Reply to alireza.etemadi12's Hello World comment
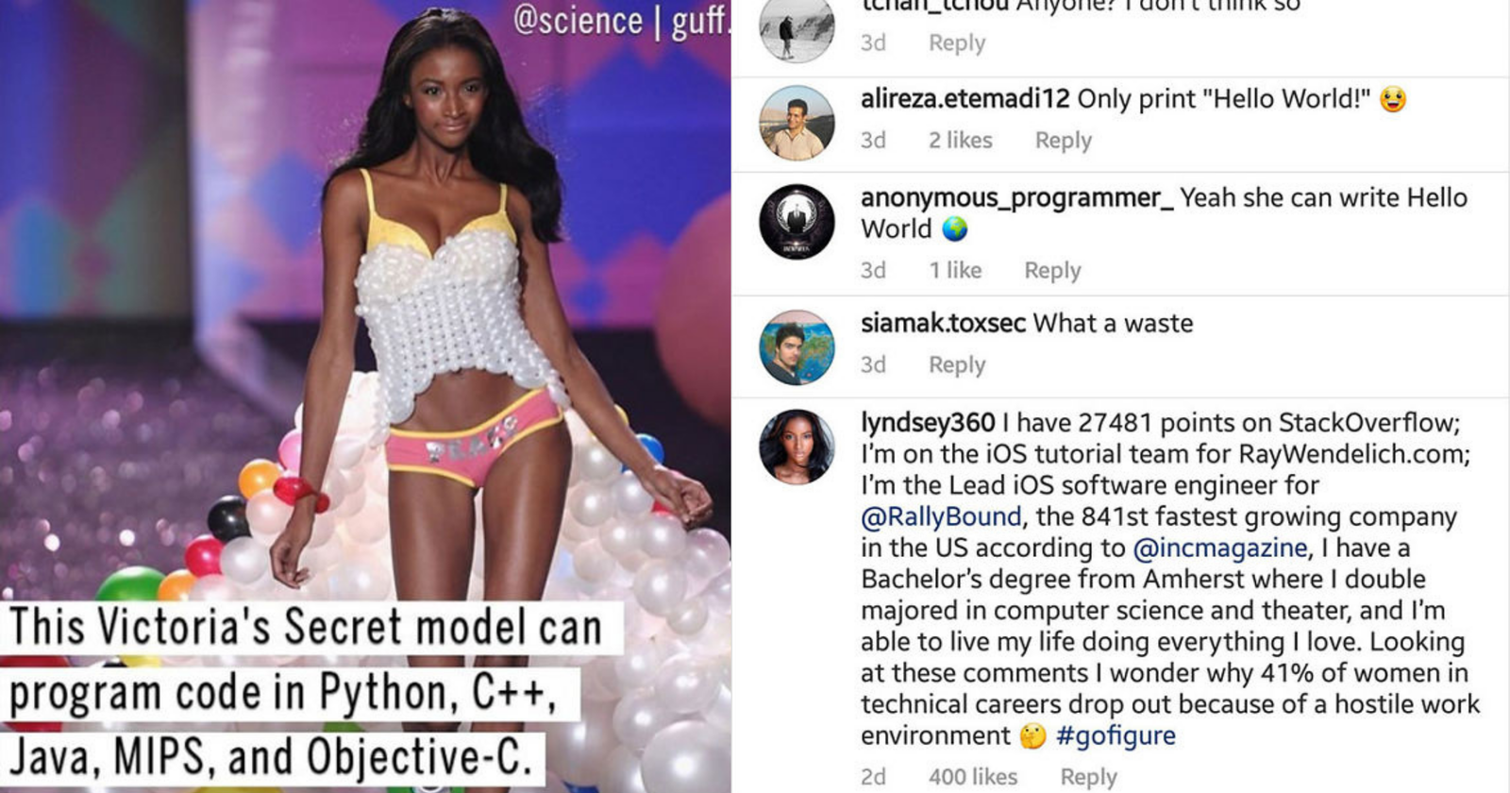Image resolution: width=1510 pixels, height=793 pixels. click(1063, 141)
